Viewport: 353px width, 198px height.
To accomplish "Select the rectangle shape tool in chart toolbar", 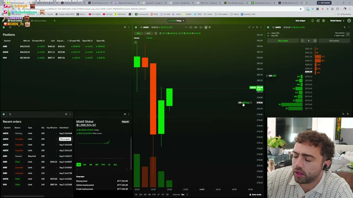I will [191, 27].
